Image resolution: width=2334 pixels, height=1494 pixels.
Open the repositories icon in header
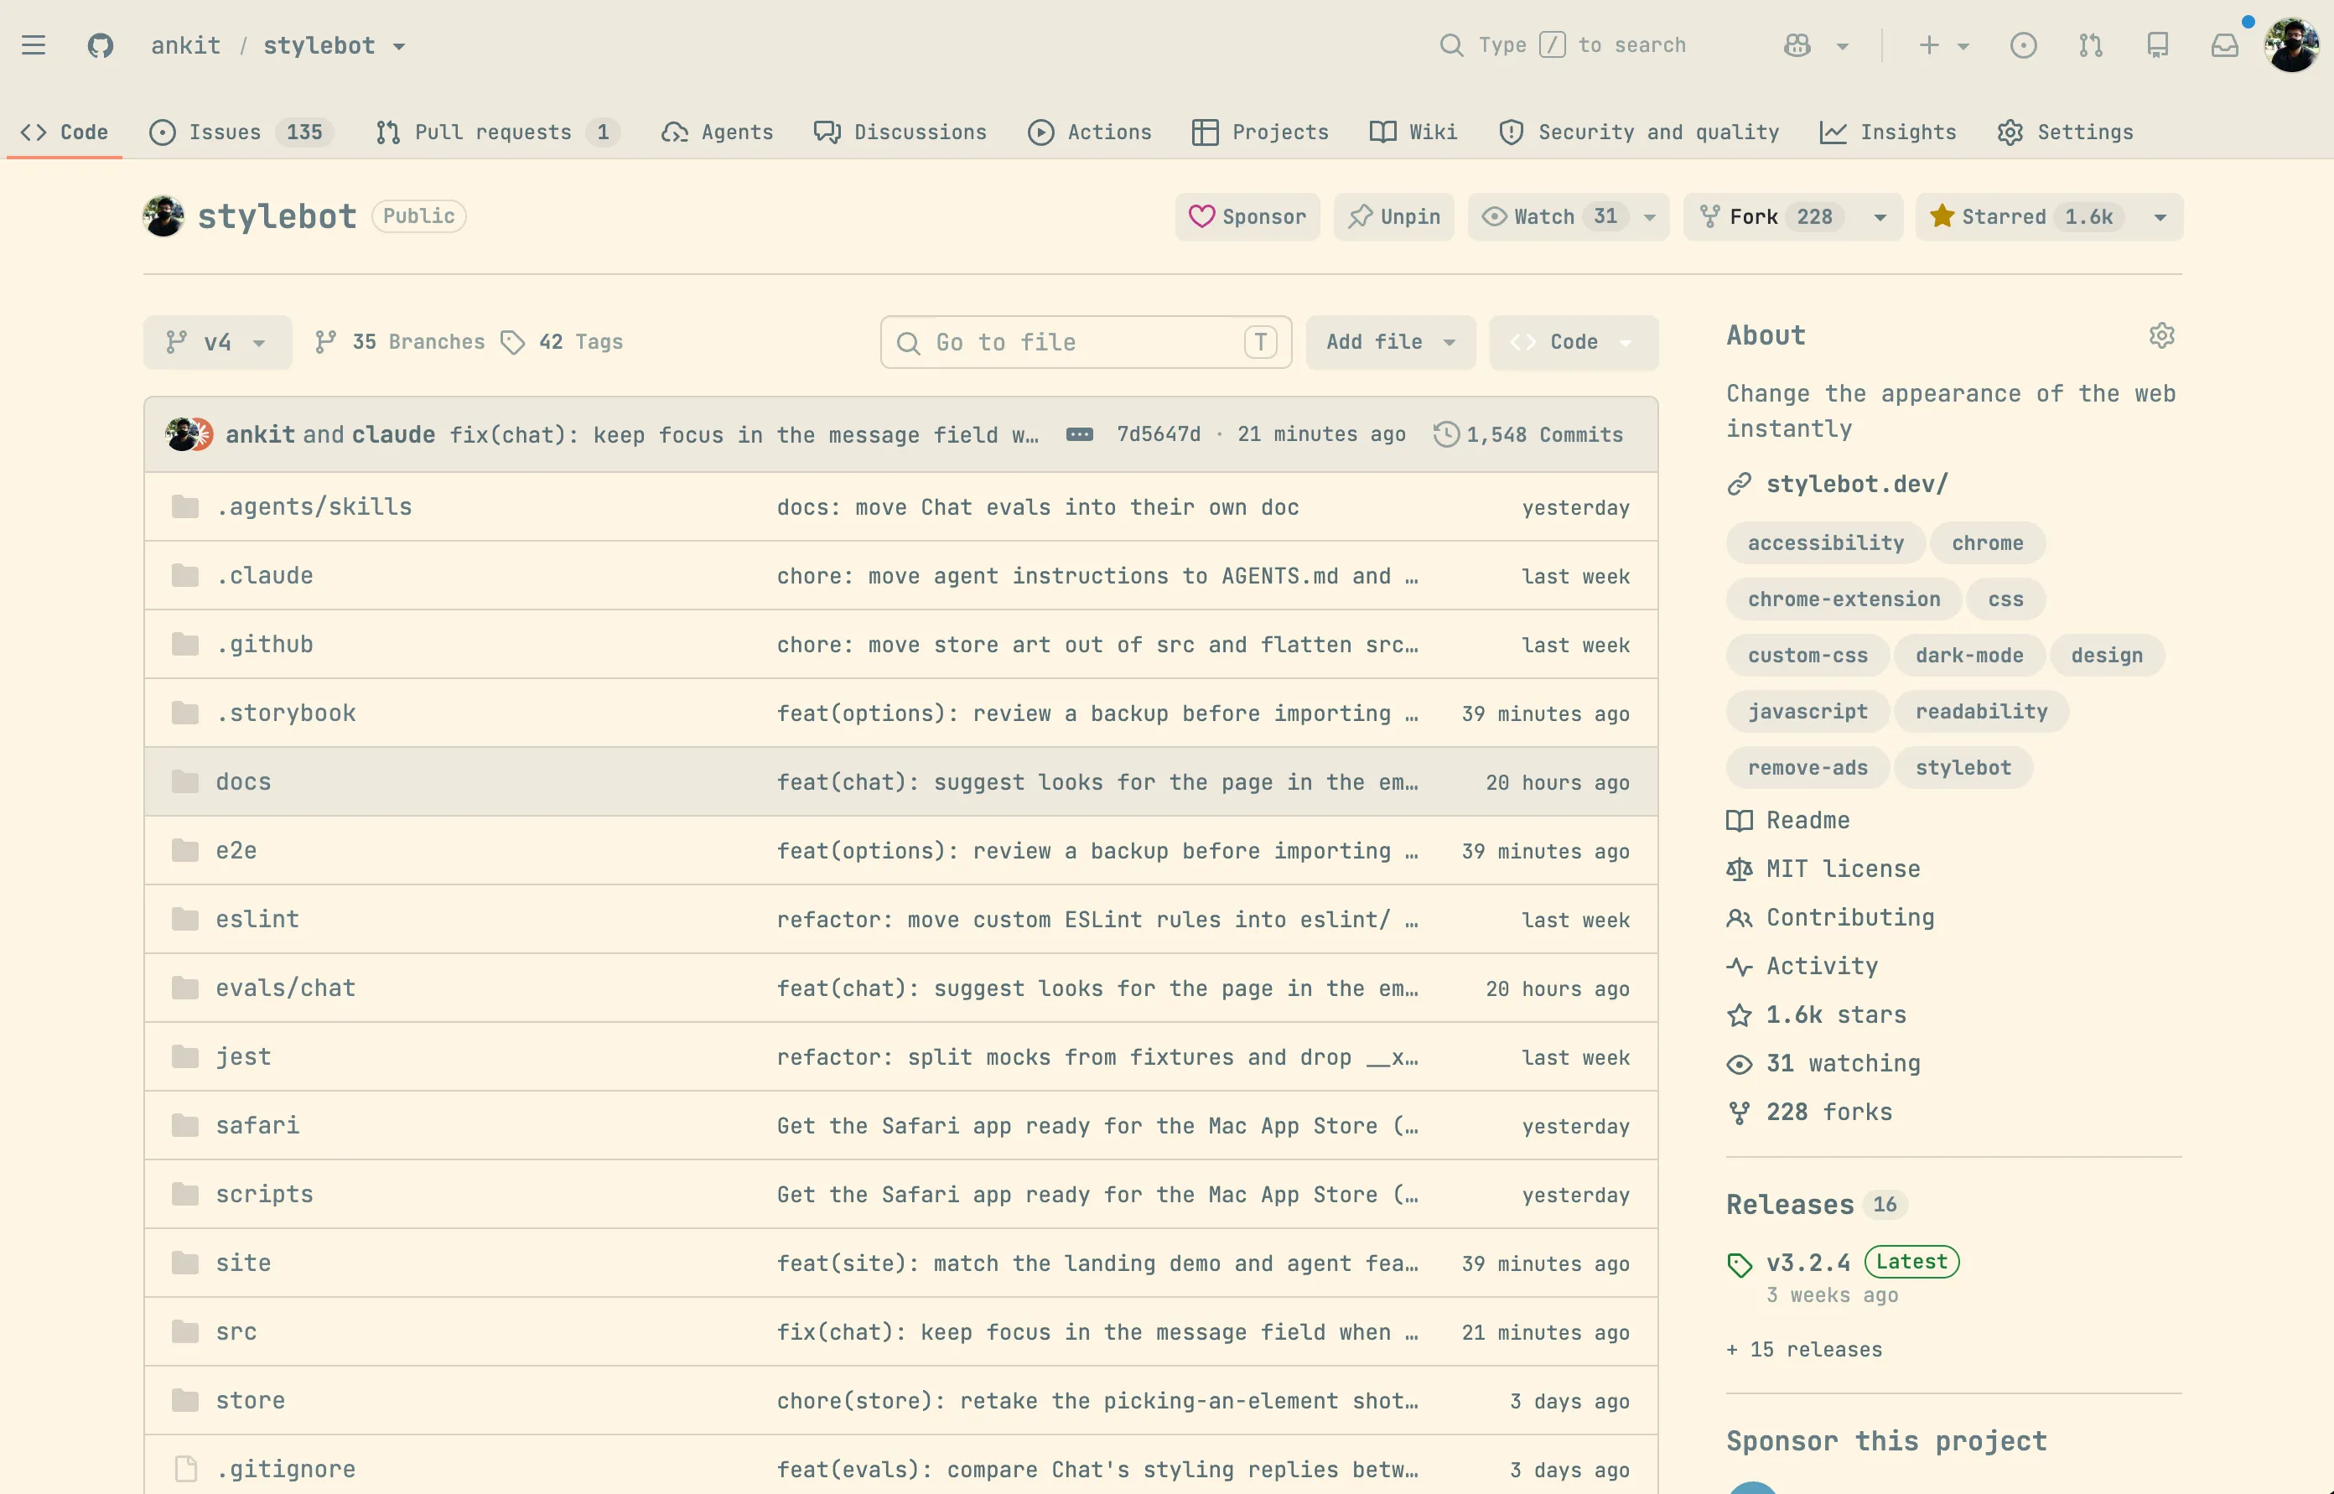2157,45
